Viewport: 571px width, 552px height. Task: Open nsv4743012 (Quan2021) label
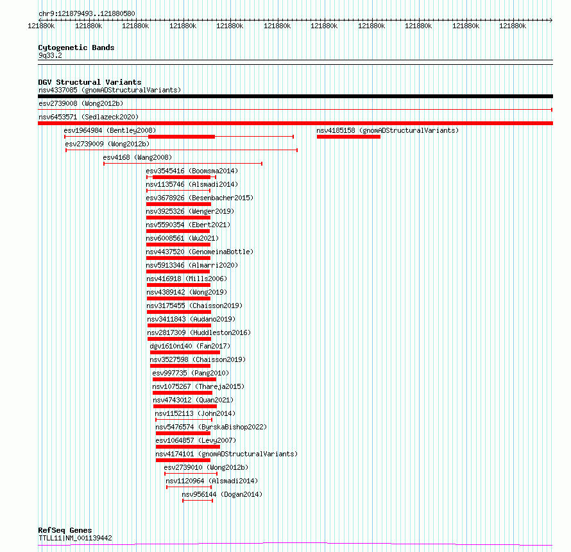[193, 400]
